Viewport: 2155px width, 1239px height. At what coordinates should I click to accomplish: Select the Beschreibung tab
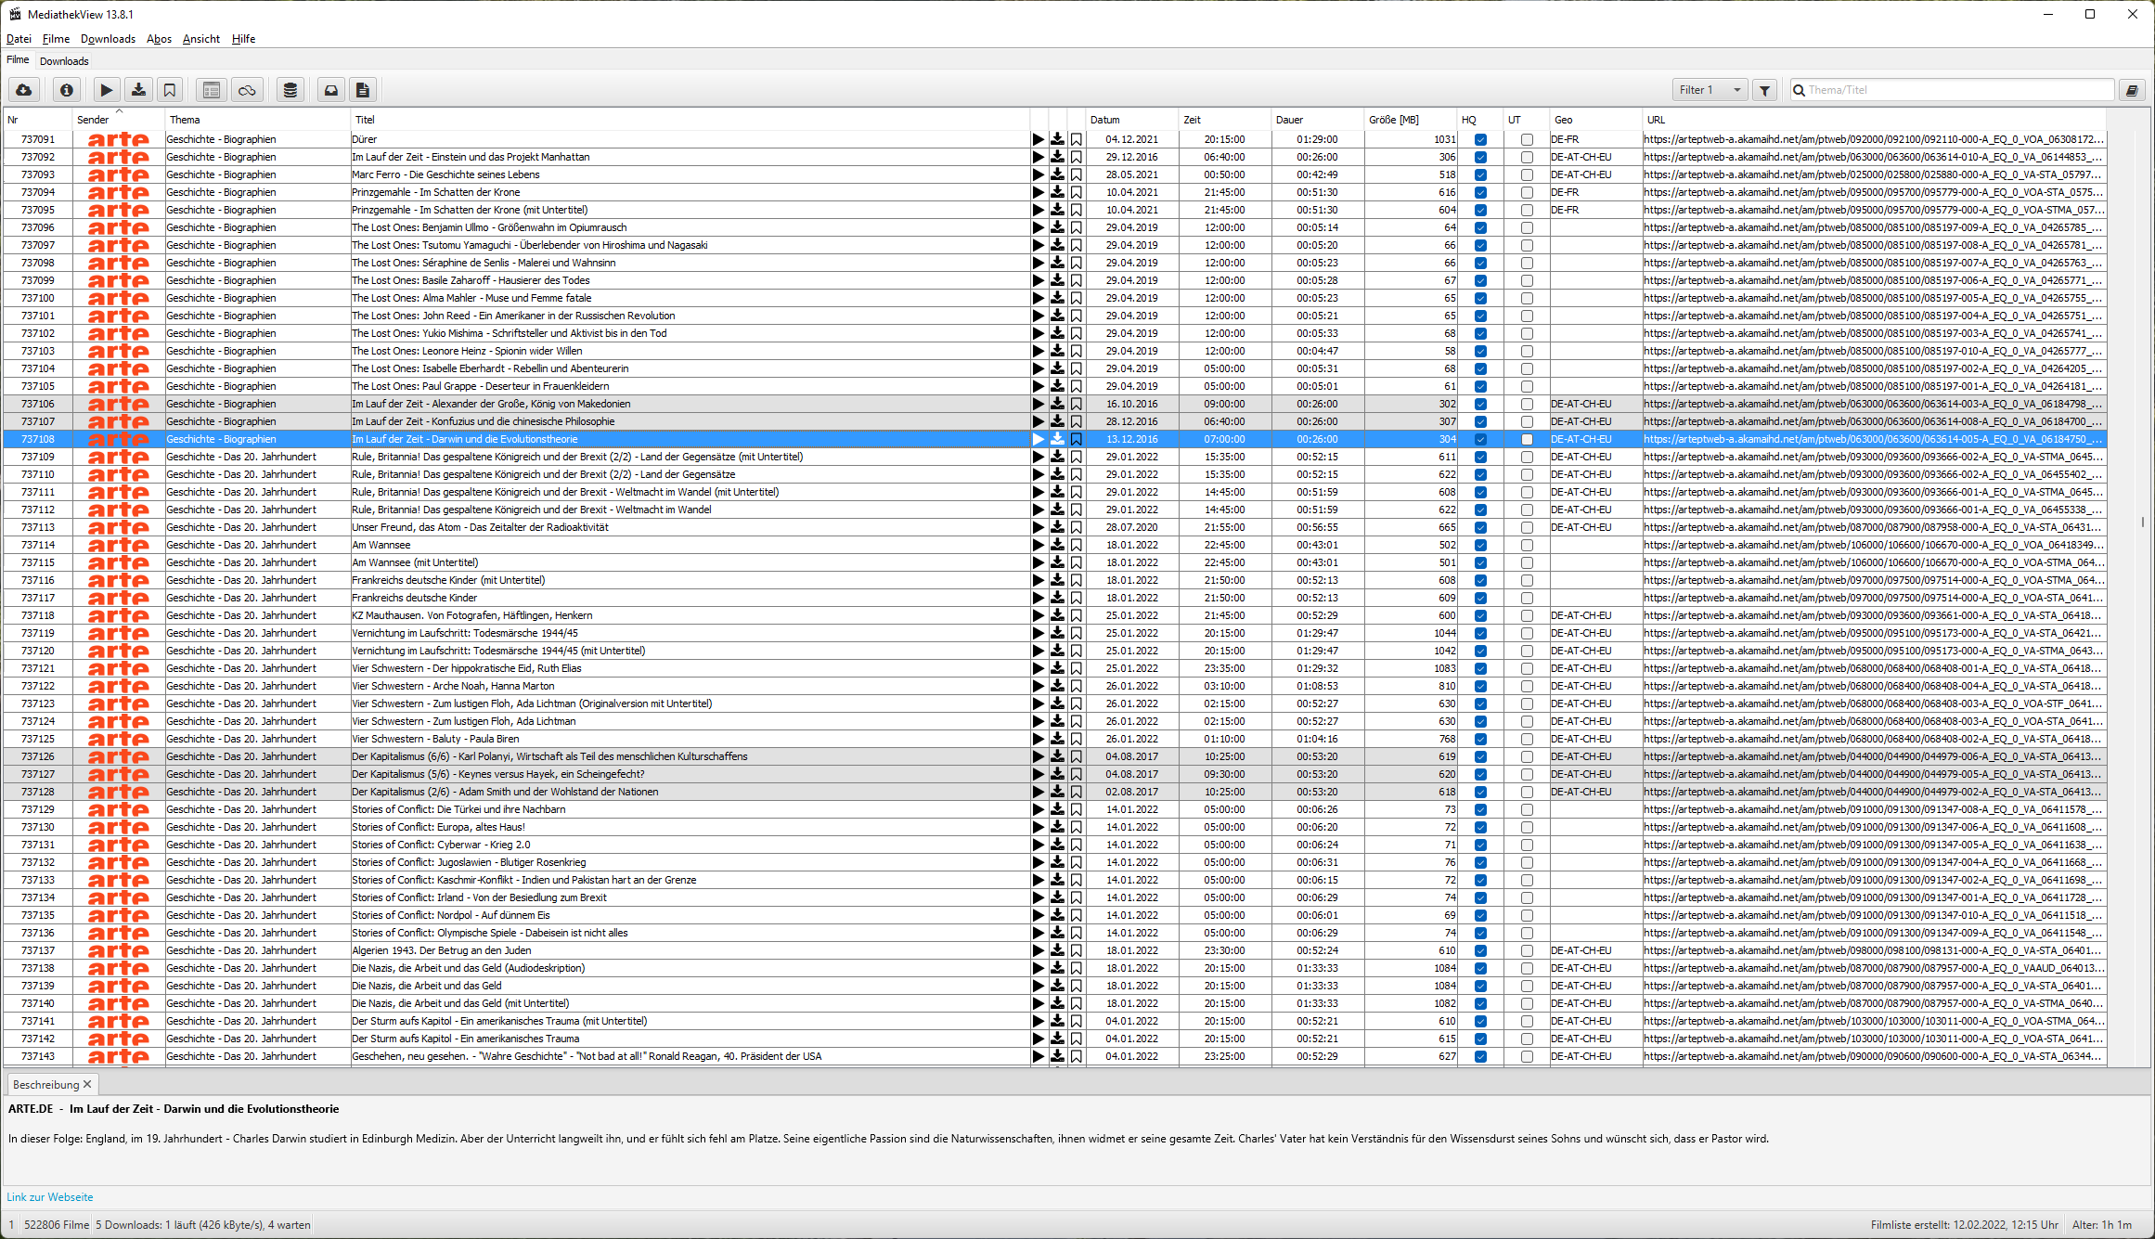[45, 1084]
